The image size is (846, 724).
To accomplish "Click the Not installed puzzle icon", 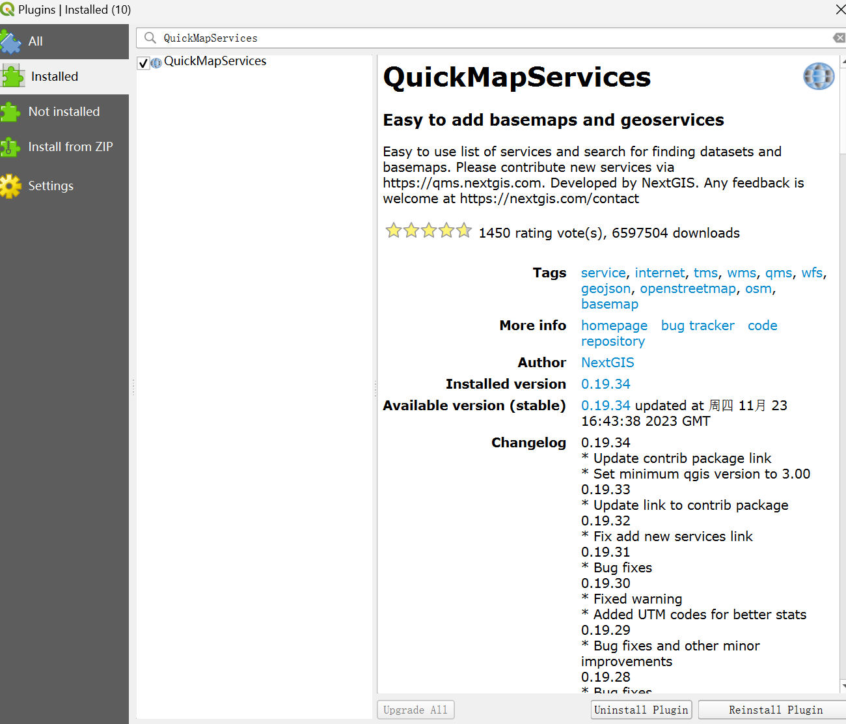I will (x=10, y=111).
